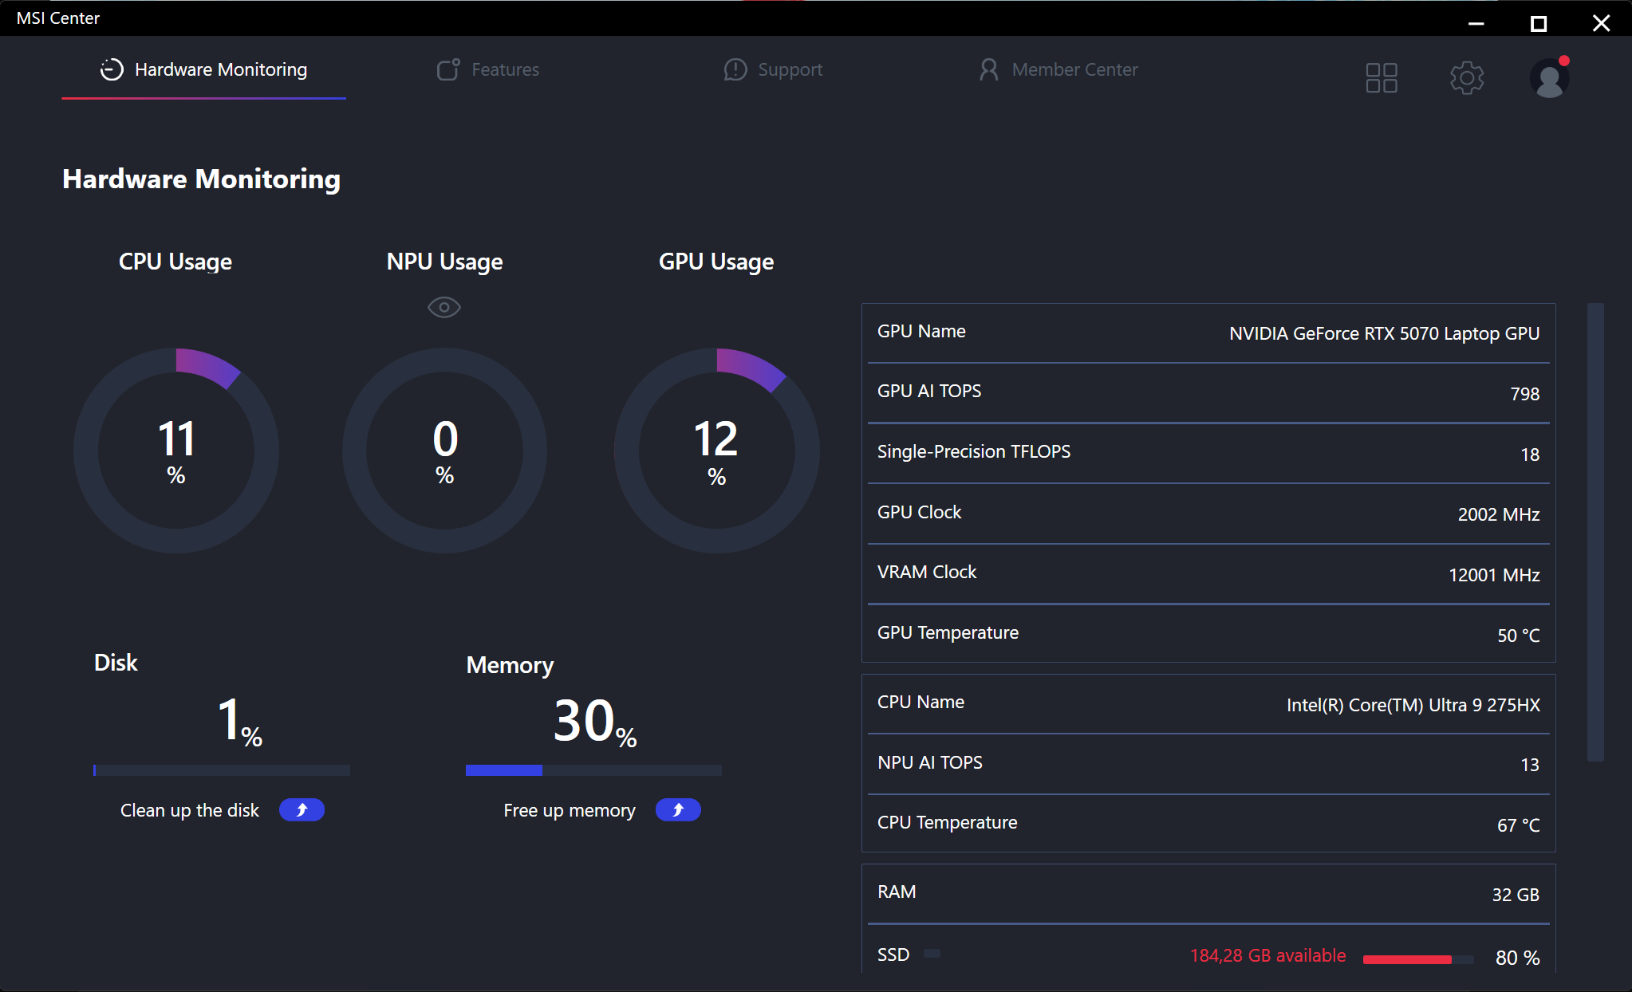Click the 'GPU AI TOPS' row label
The image size is (1632, 992).
pos(929,391)
